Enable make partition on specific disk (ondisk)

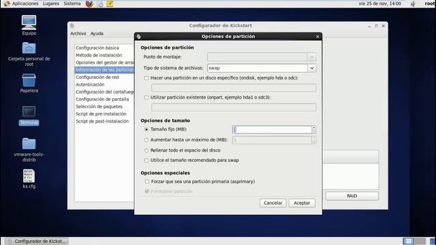[146, 78]
